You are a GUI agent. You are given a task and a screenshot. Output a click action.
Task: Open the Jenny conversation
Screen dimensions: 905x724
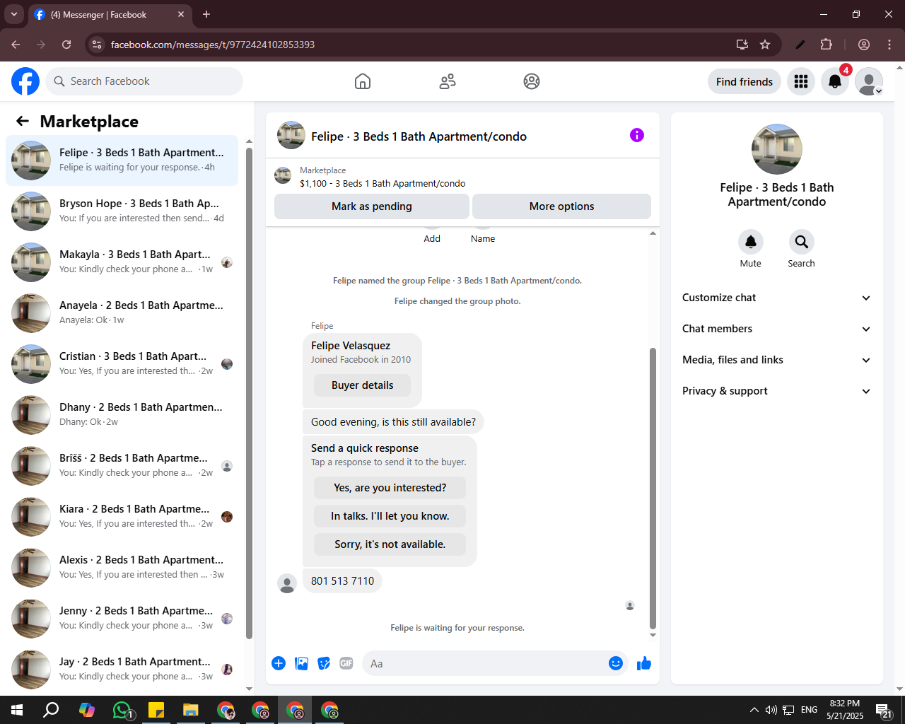122,618
